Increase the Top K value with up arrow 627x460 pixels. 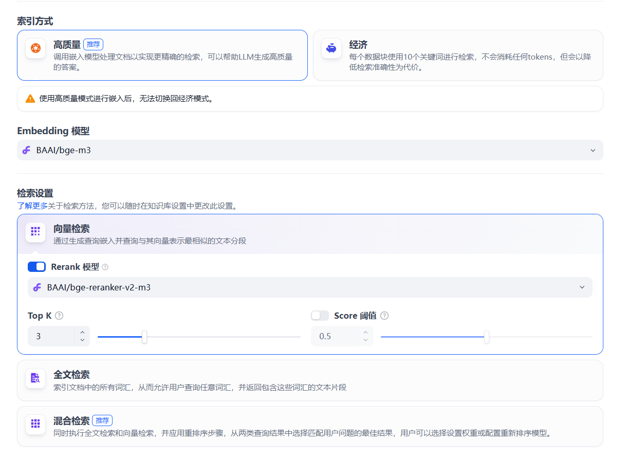click(82, 333)
